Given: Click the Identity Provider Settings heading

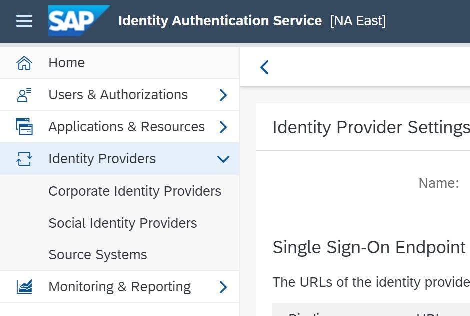Looking at the screenshot, I should point(370,127).
